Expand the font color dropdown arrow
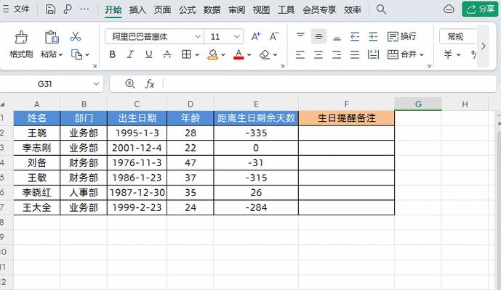501x290 pixels. [x=249, y=55]
